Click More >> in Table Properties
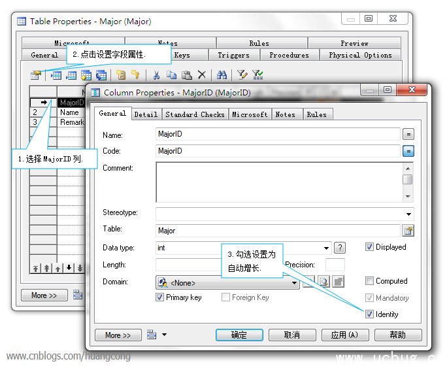Image resolution: width=447 pixels, height=368 pixels. click(x=44, y=295)
